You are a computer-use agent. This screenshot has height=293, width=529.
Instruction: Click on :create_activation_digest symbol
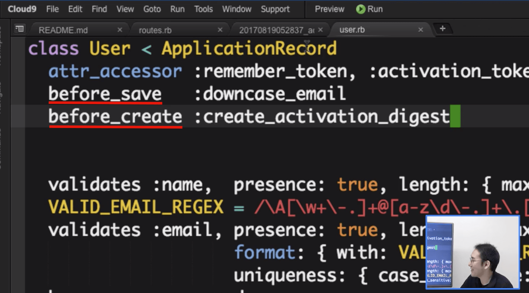pyautogui.click(x=322, y=117)
